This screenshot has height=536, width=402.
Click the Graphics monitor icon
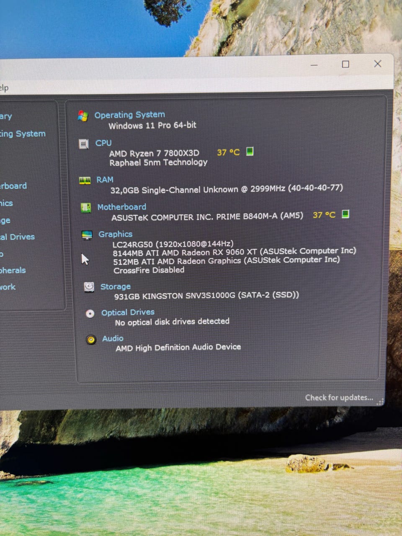click(87, 235)
